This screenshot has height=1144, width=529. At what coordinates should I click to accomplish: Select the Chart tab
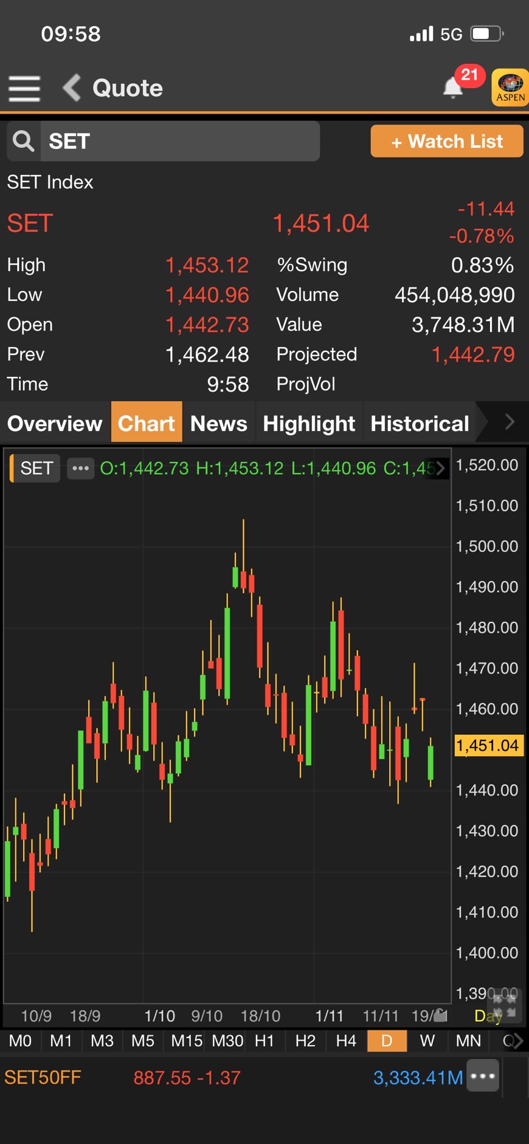147,422
